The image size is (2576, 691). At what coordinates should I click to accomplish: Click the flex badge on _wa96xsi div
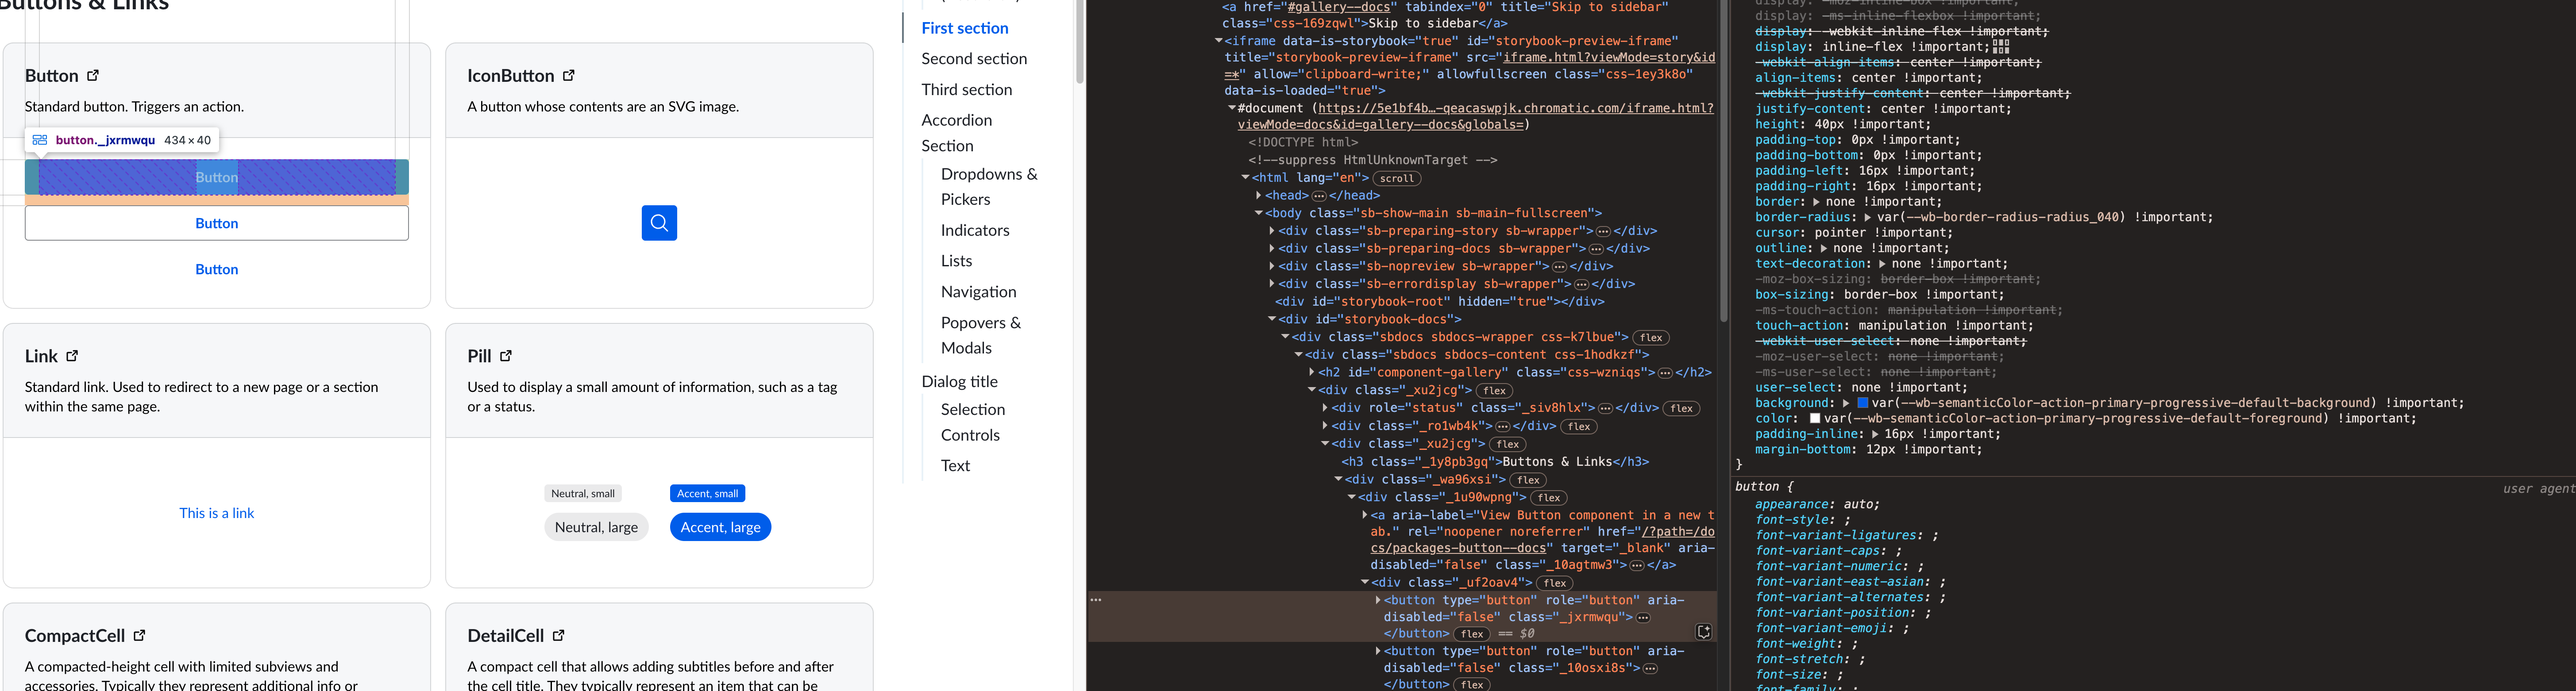1528,480
